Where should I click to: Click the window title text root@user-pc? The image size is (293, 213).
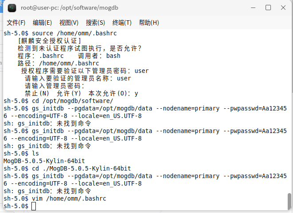point(69,8)
